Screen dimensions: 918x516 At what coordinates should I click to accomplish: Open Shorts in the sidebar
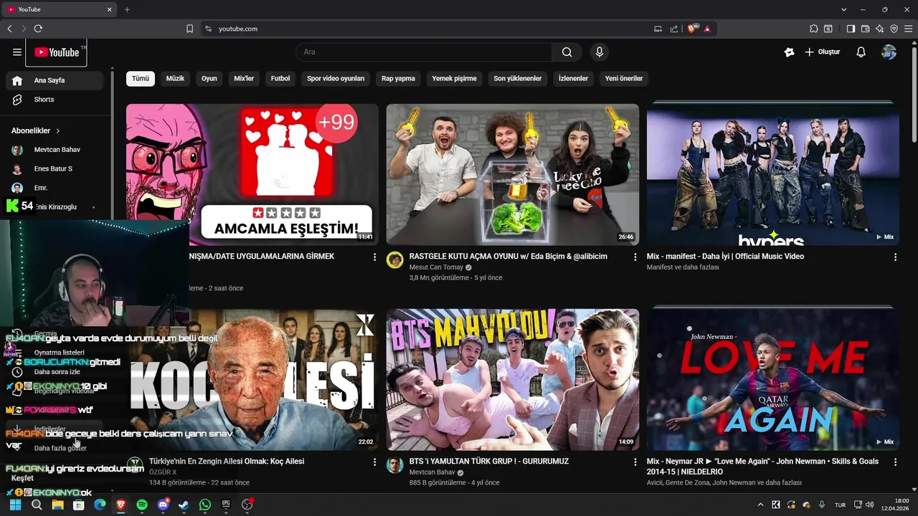point(55,100)
